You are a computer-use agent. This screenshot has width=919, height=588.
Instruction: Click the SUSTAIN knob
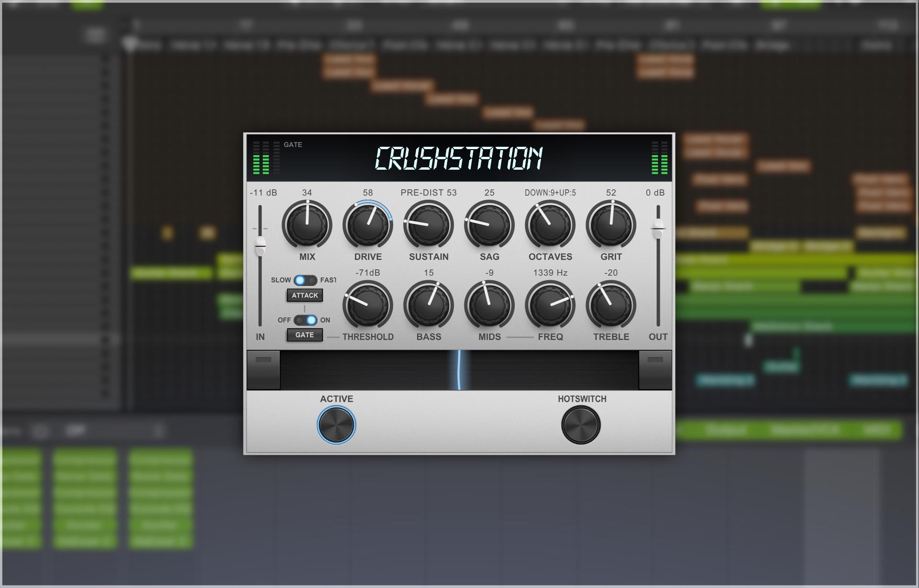(x=428, y=225)
